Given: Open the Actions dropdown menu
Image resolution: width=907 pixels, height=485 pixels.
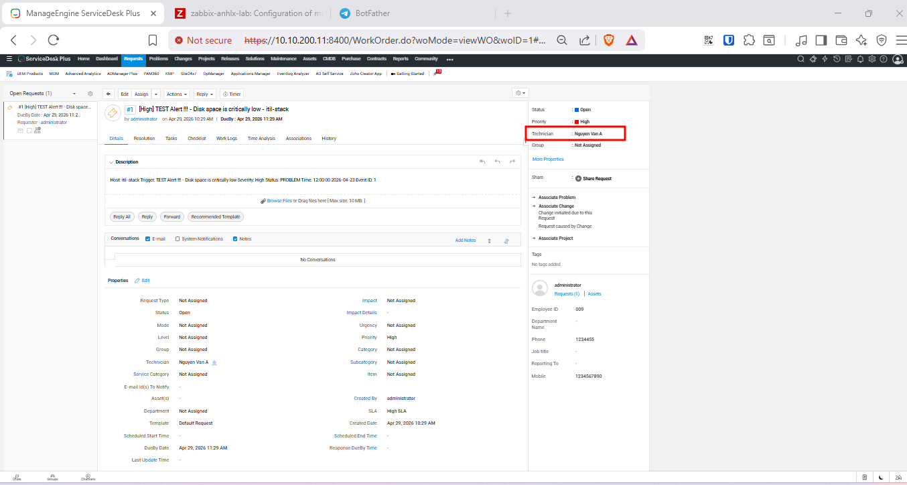Looking at the screenshot, I should coord(177,94).
